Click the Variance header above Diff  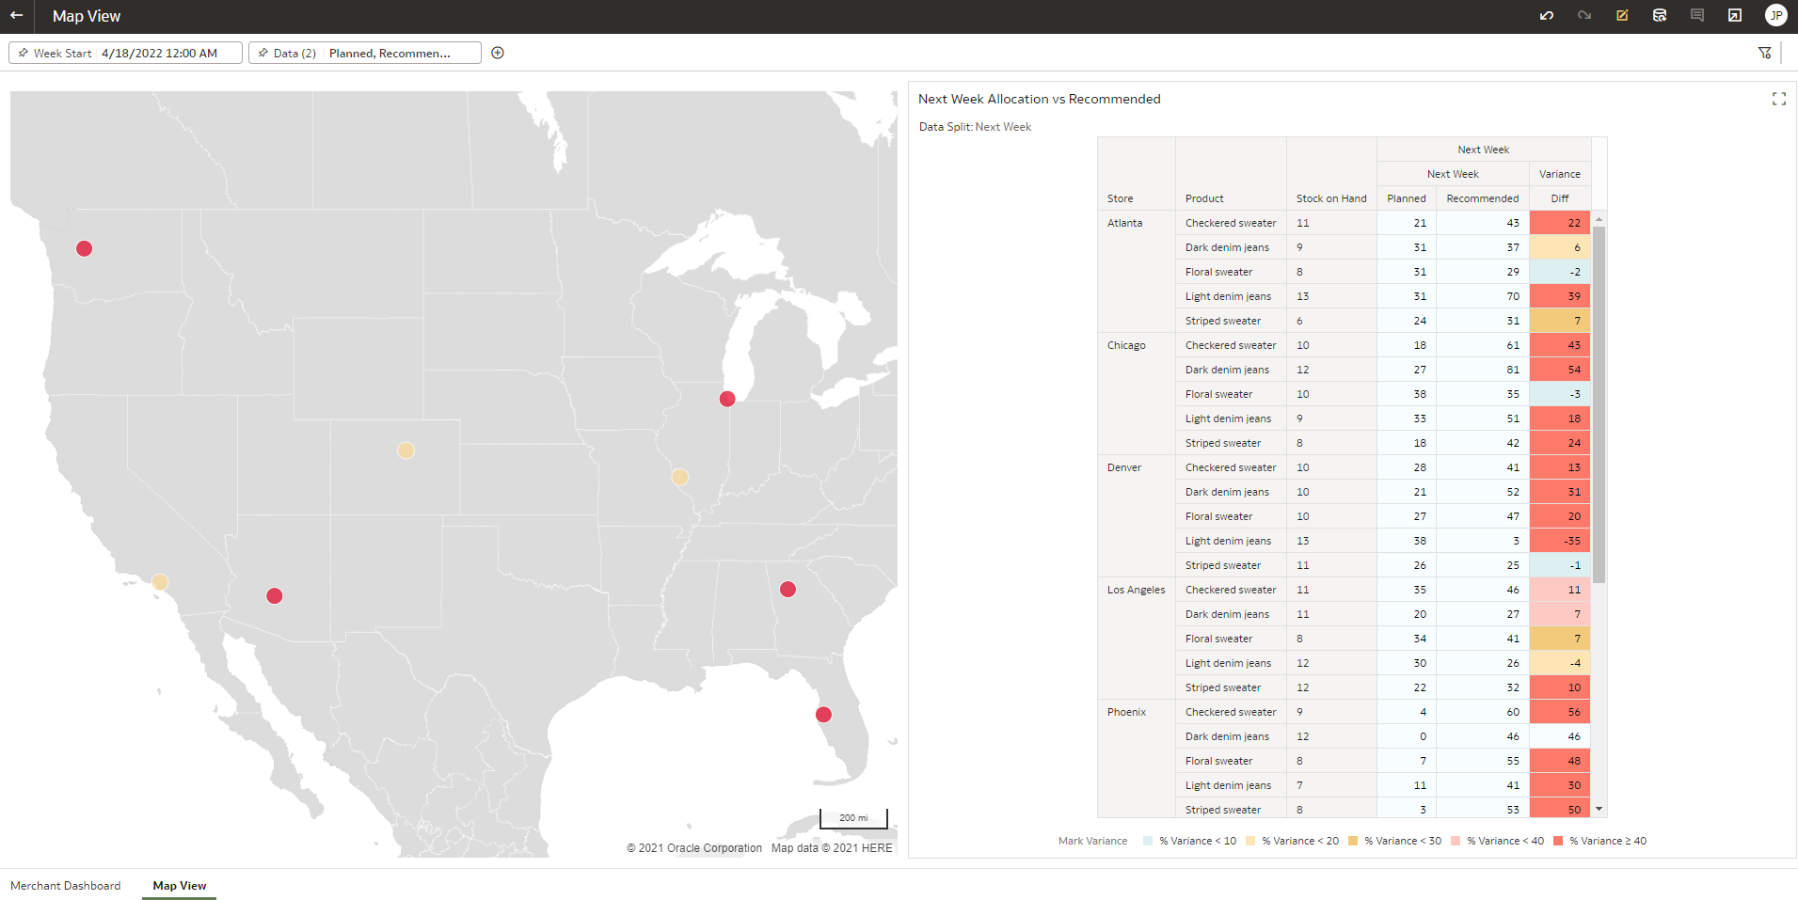[x=1560, y=174]
